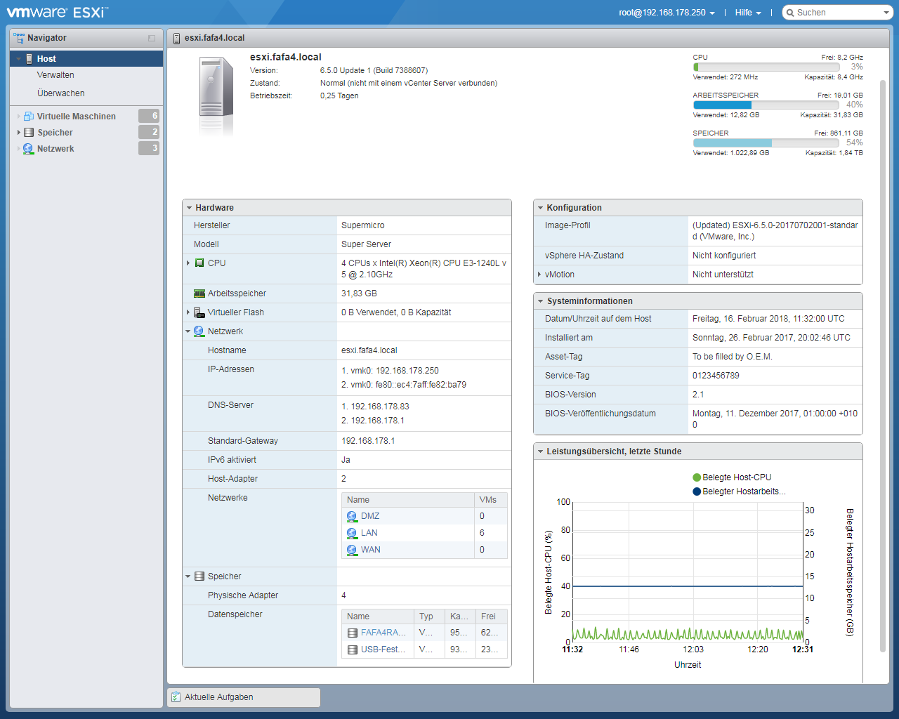Click the Navigator panel icon
Viewport: 899px width, 719px height.
[x=19, y=38]
